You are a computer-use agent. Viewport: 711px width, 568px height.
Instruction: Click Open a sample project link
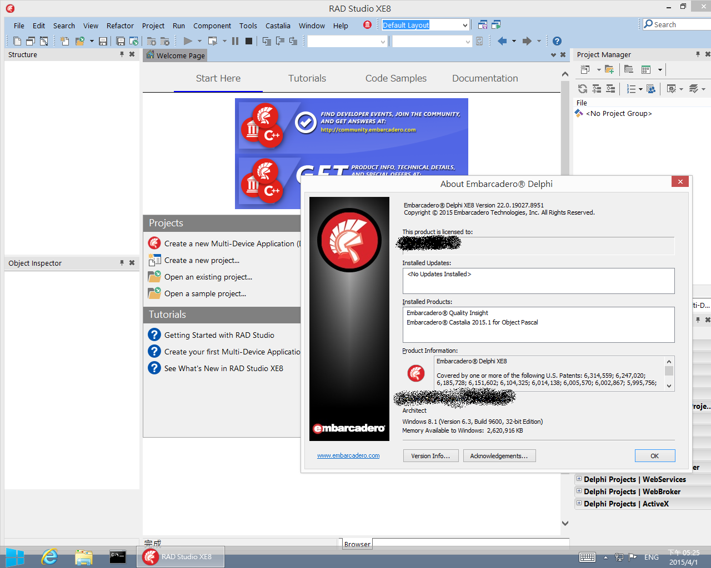click(x=205, y=293)
